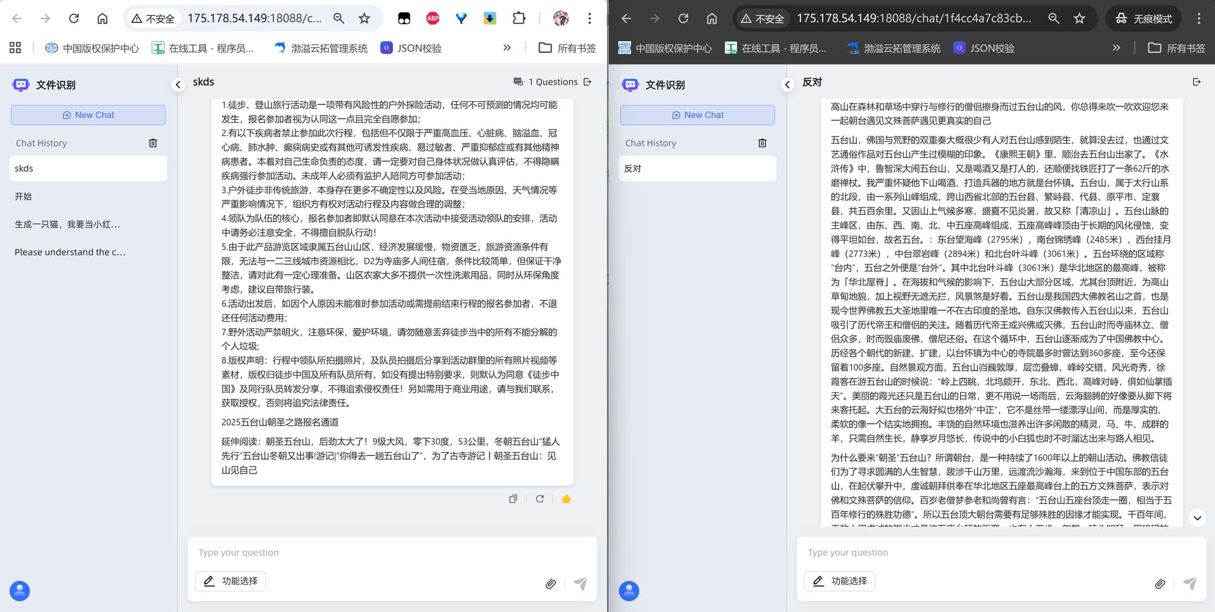Delete chat history in left sidebar

pos(153,143)
